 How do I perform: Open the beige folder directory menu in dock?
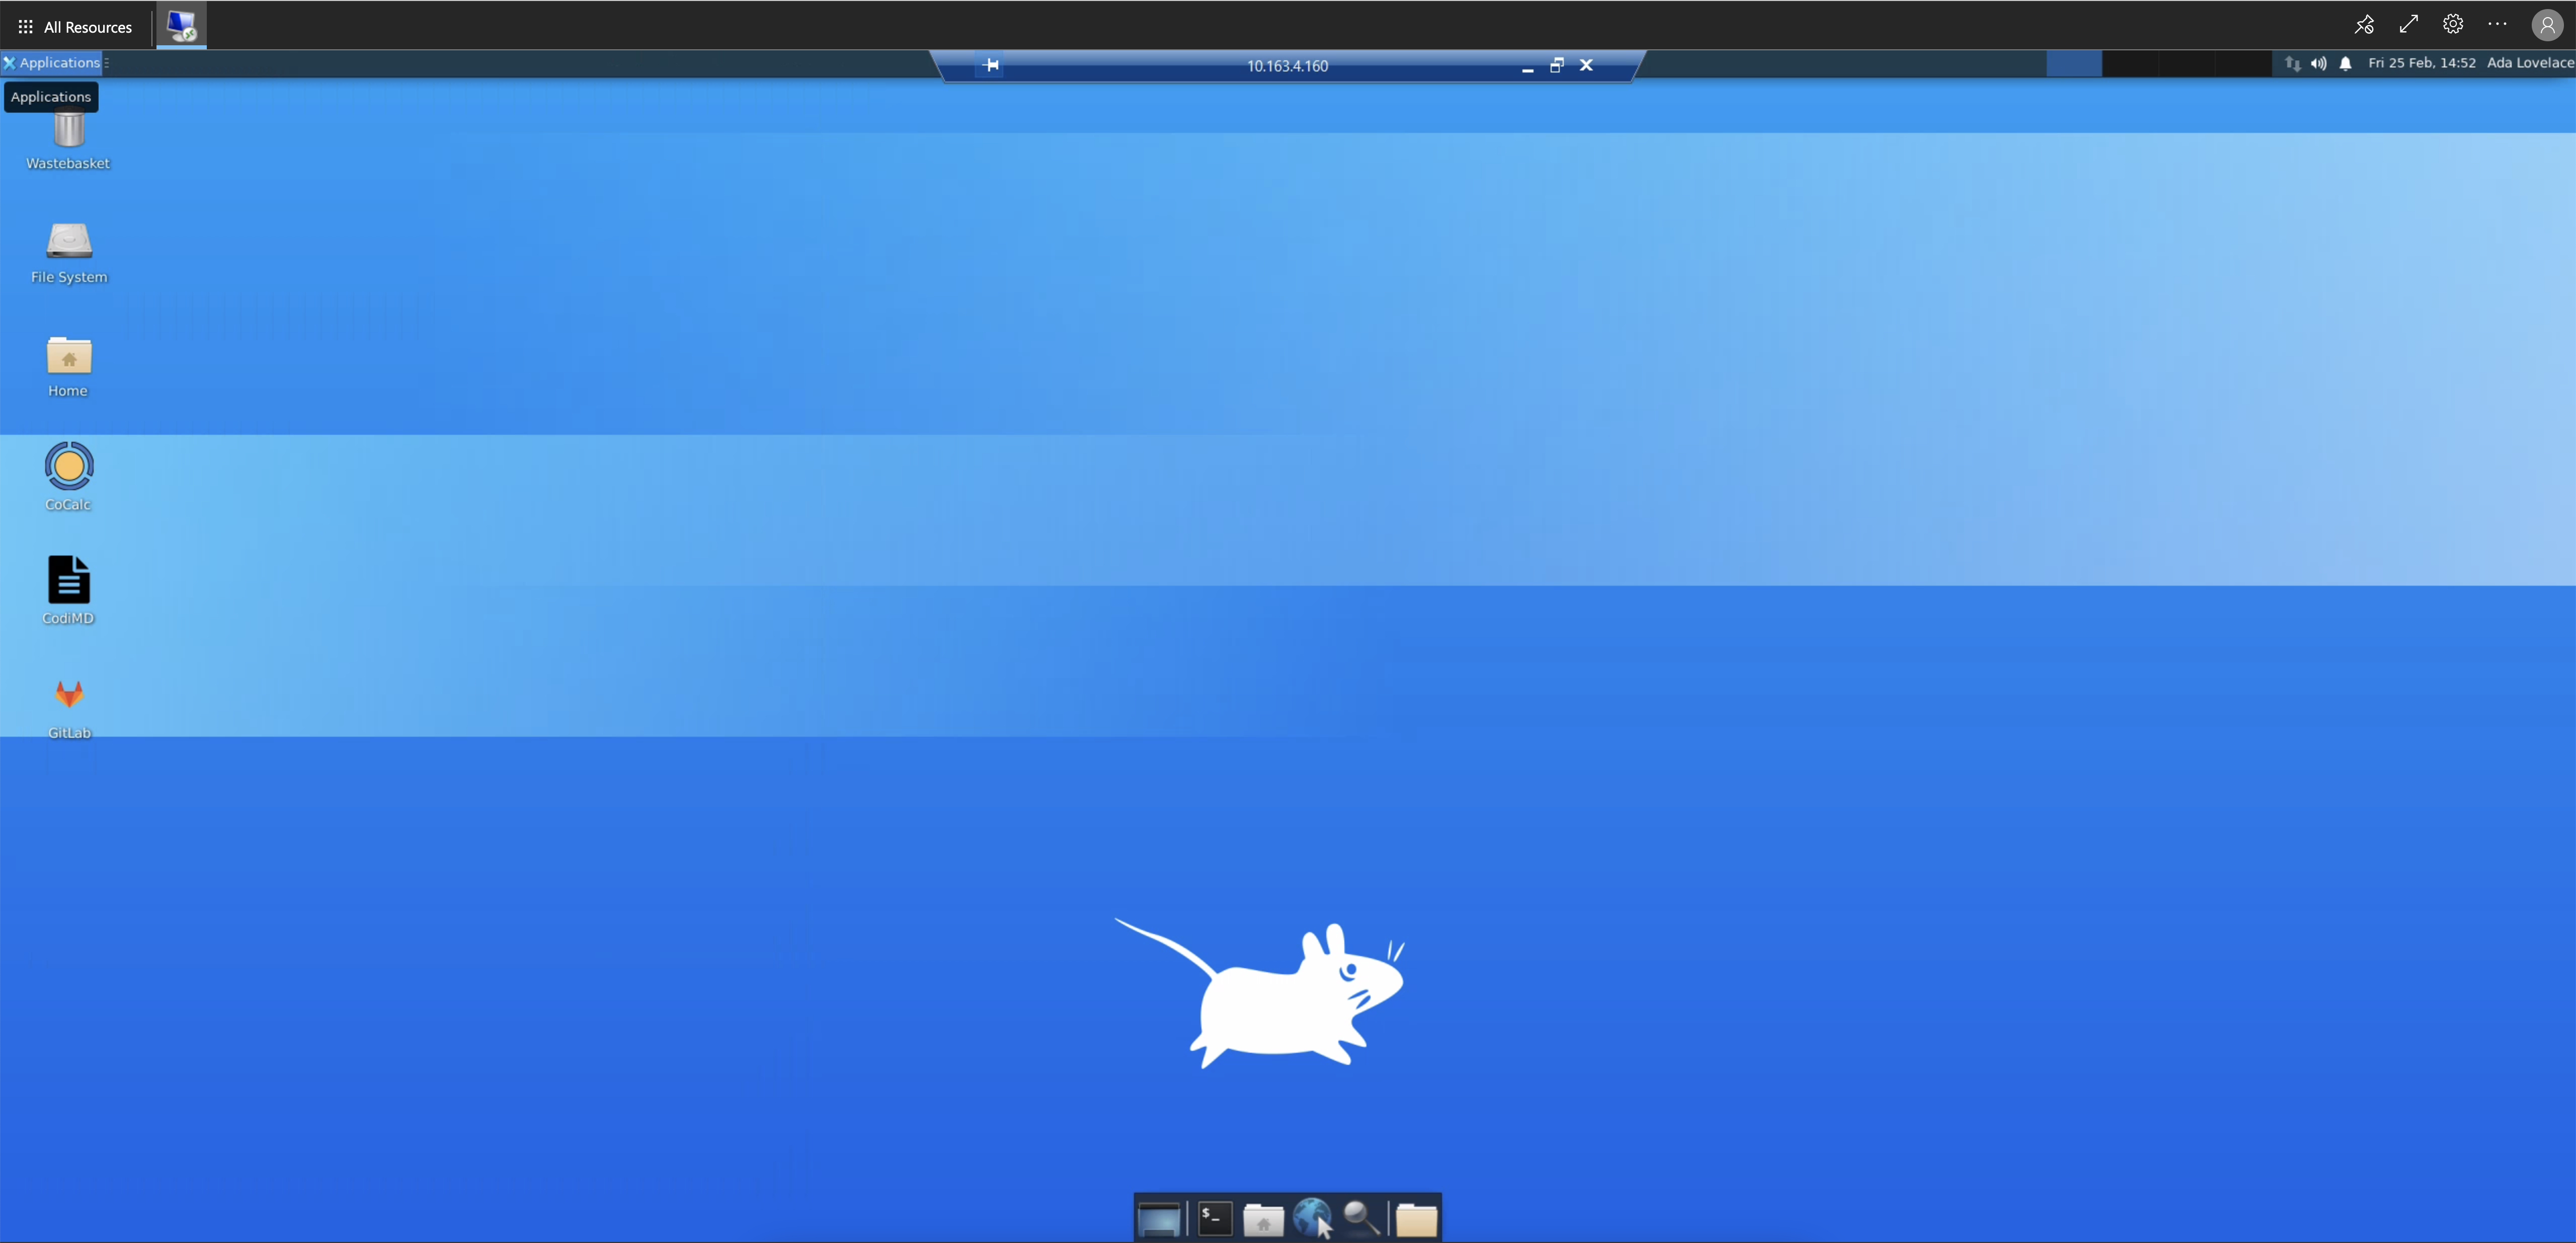1416,1219
